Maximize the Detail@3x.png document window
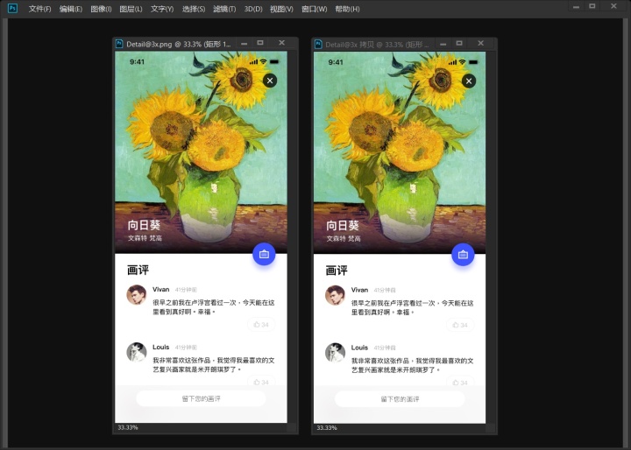Viewport: 631px width, 450px height. coord(260,43)
